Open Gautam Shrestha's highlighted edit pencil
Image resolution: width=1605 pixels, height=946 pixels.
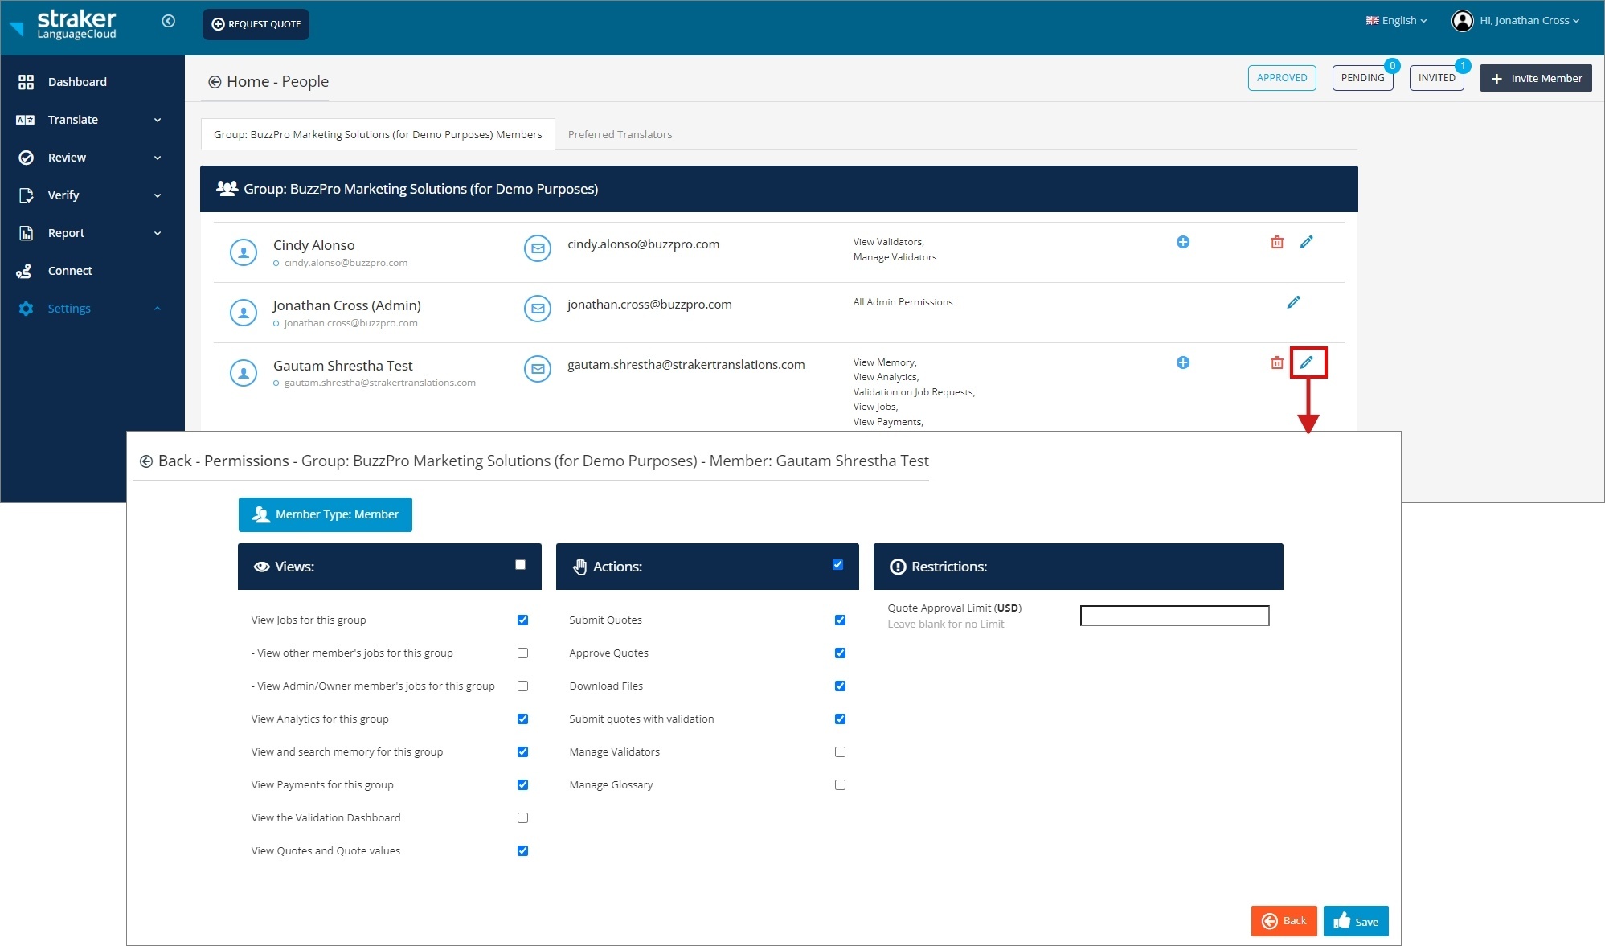1307,362
